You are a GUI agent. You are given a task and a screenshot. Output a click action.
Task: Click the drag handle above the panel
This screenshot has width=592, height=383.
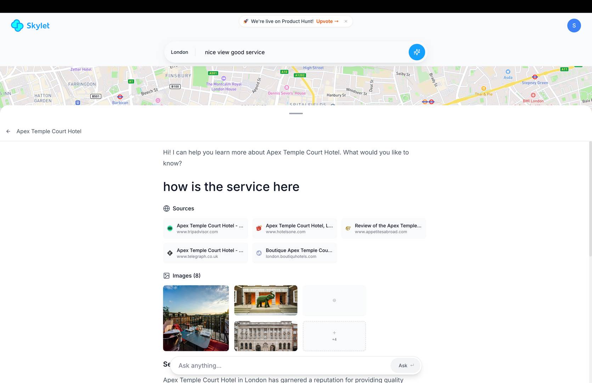(x=296, y=113)
